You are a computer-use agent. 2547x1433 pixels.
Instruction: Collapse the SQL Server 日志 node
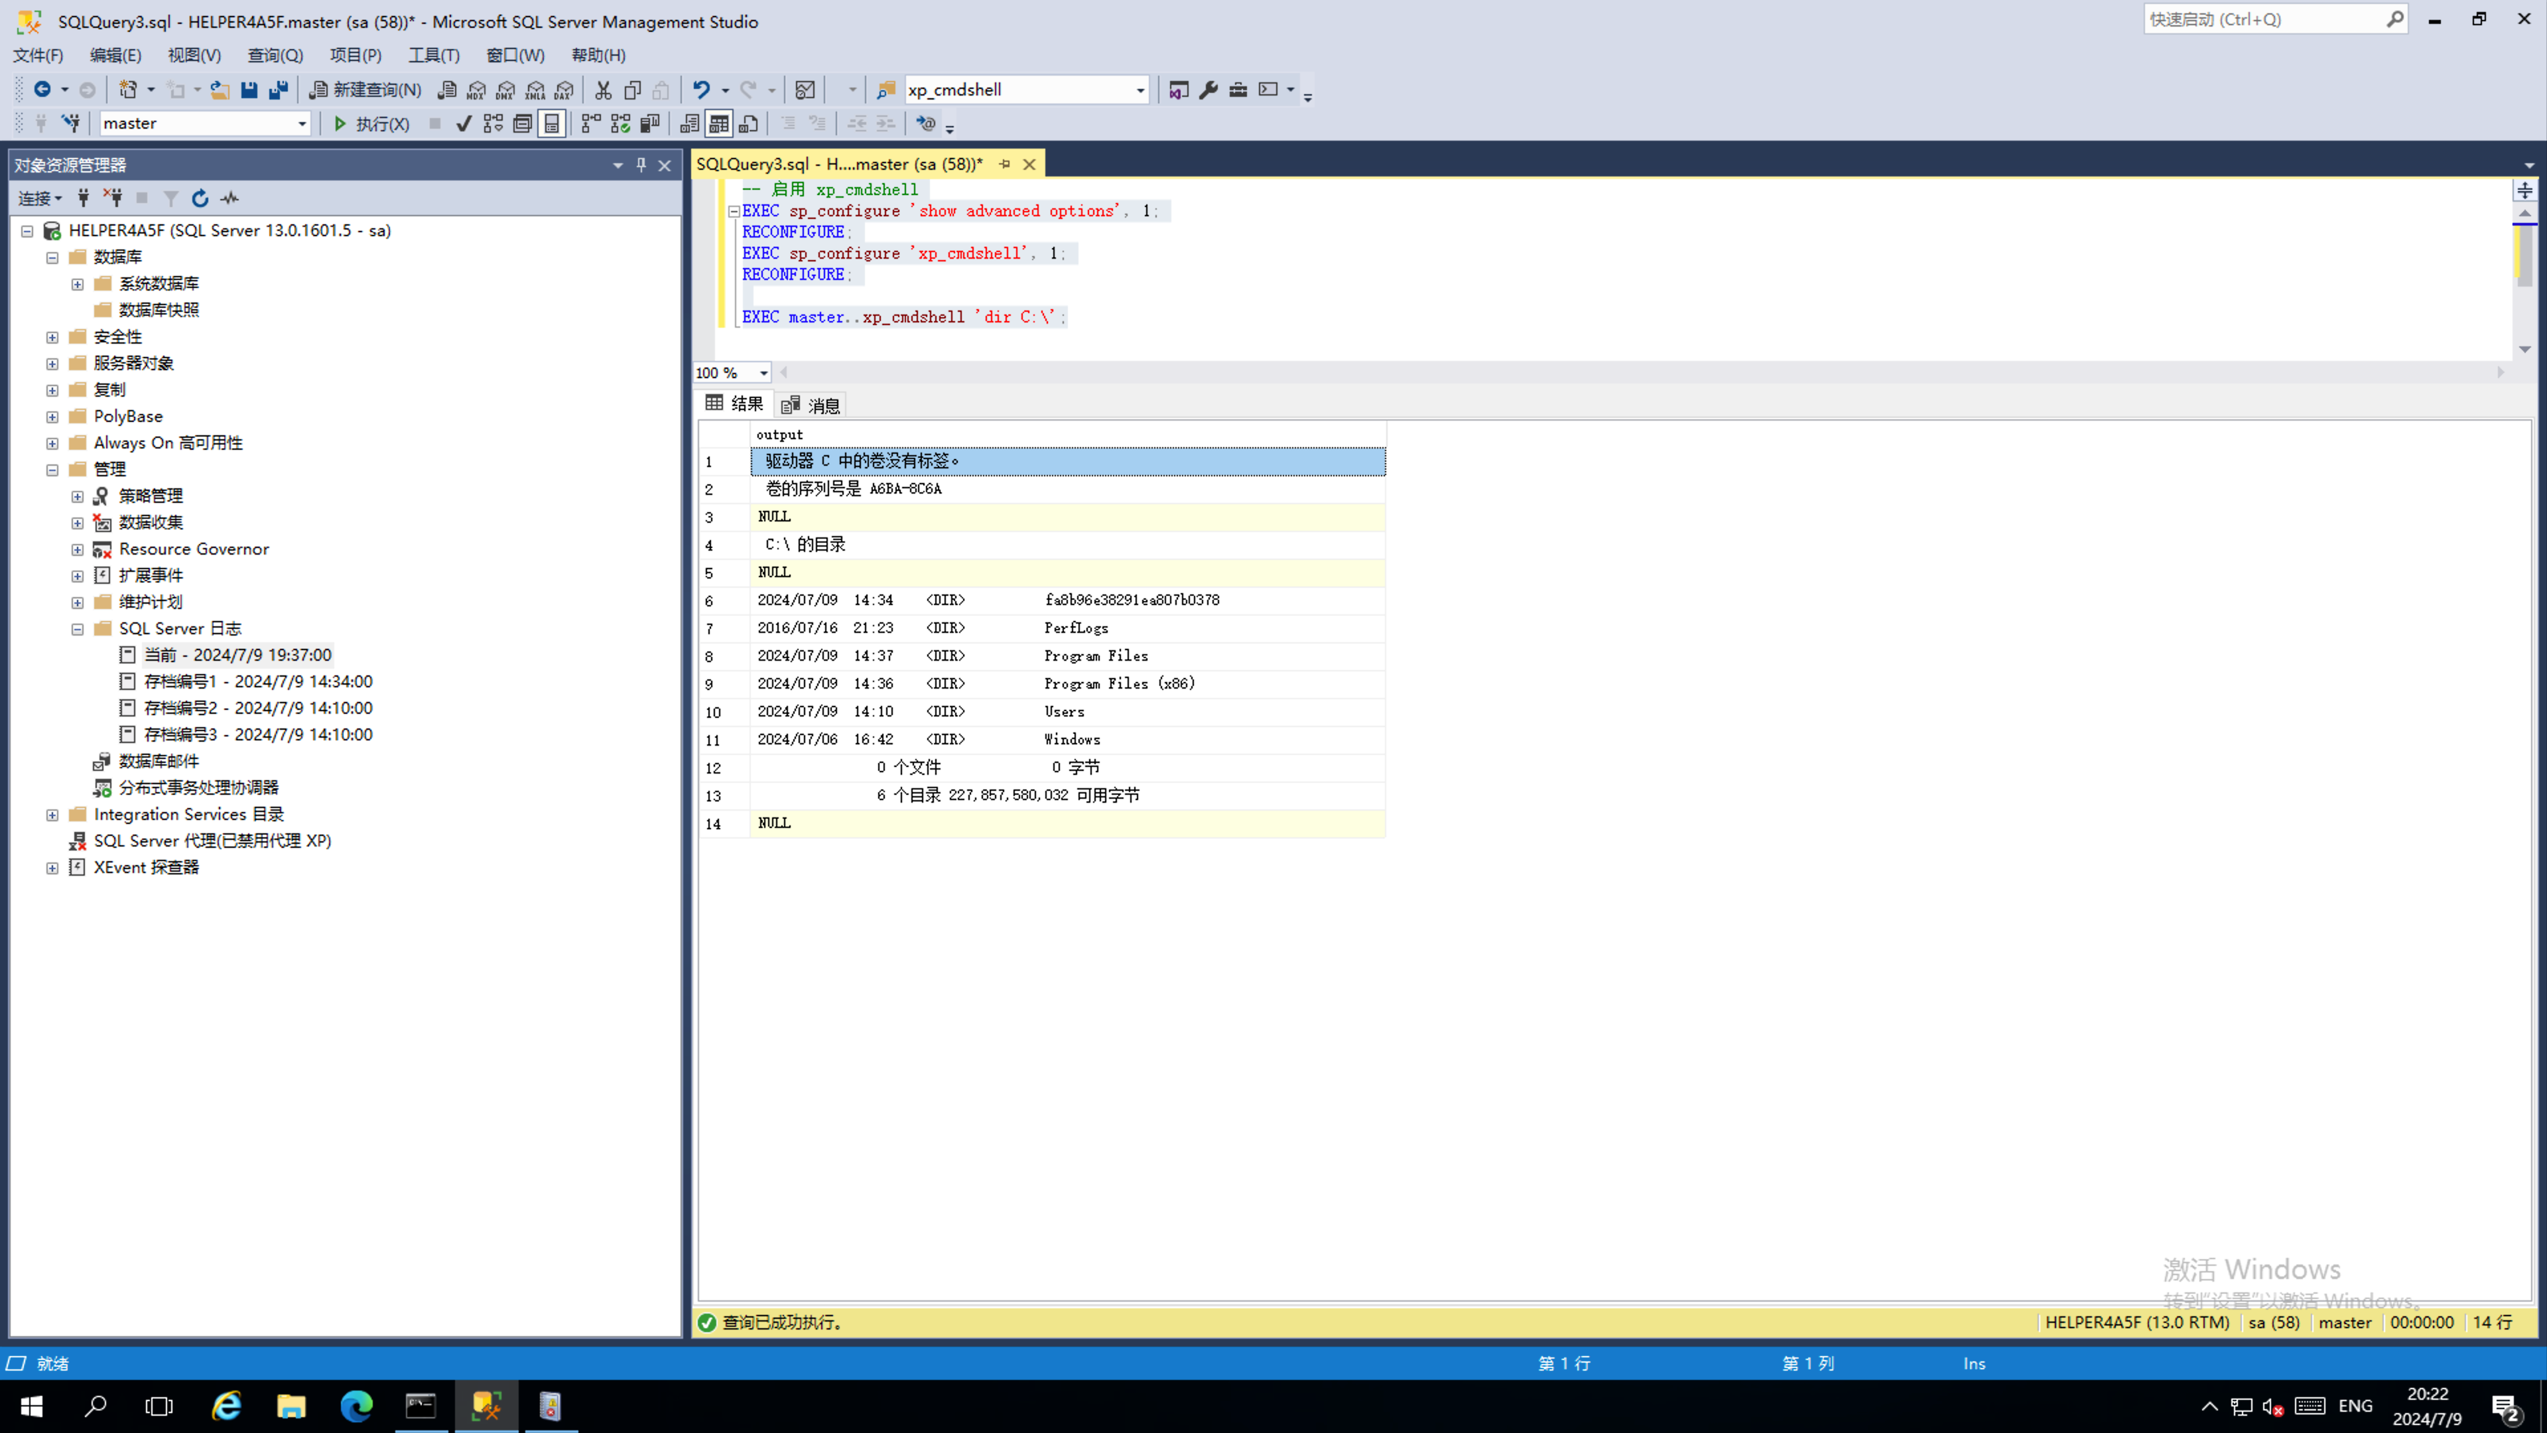pyautogui.click(x=77, y=629)
